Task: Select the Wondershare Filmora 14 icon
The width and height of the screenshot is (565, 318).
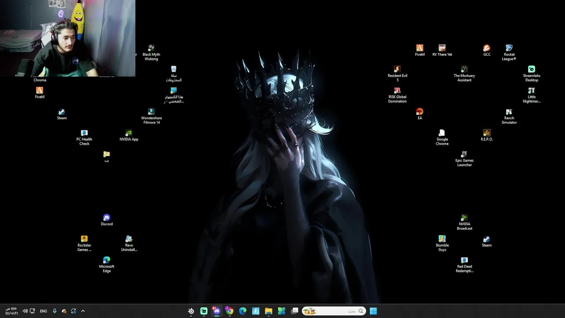Action: point(151,116)
